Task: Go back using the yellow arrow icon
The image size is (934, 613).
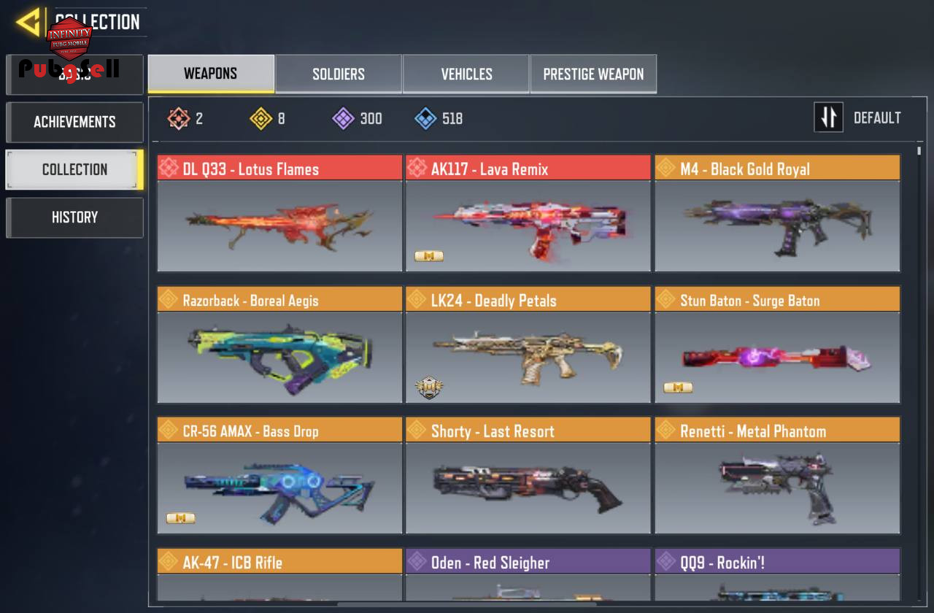Action: (x=28, y=22)
